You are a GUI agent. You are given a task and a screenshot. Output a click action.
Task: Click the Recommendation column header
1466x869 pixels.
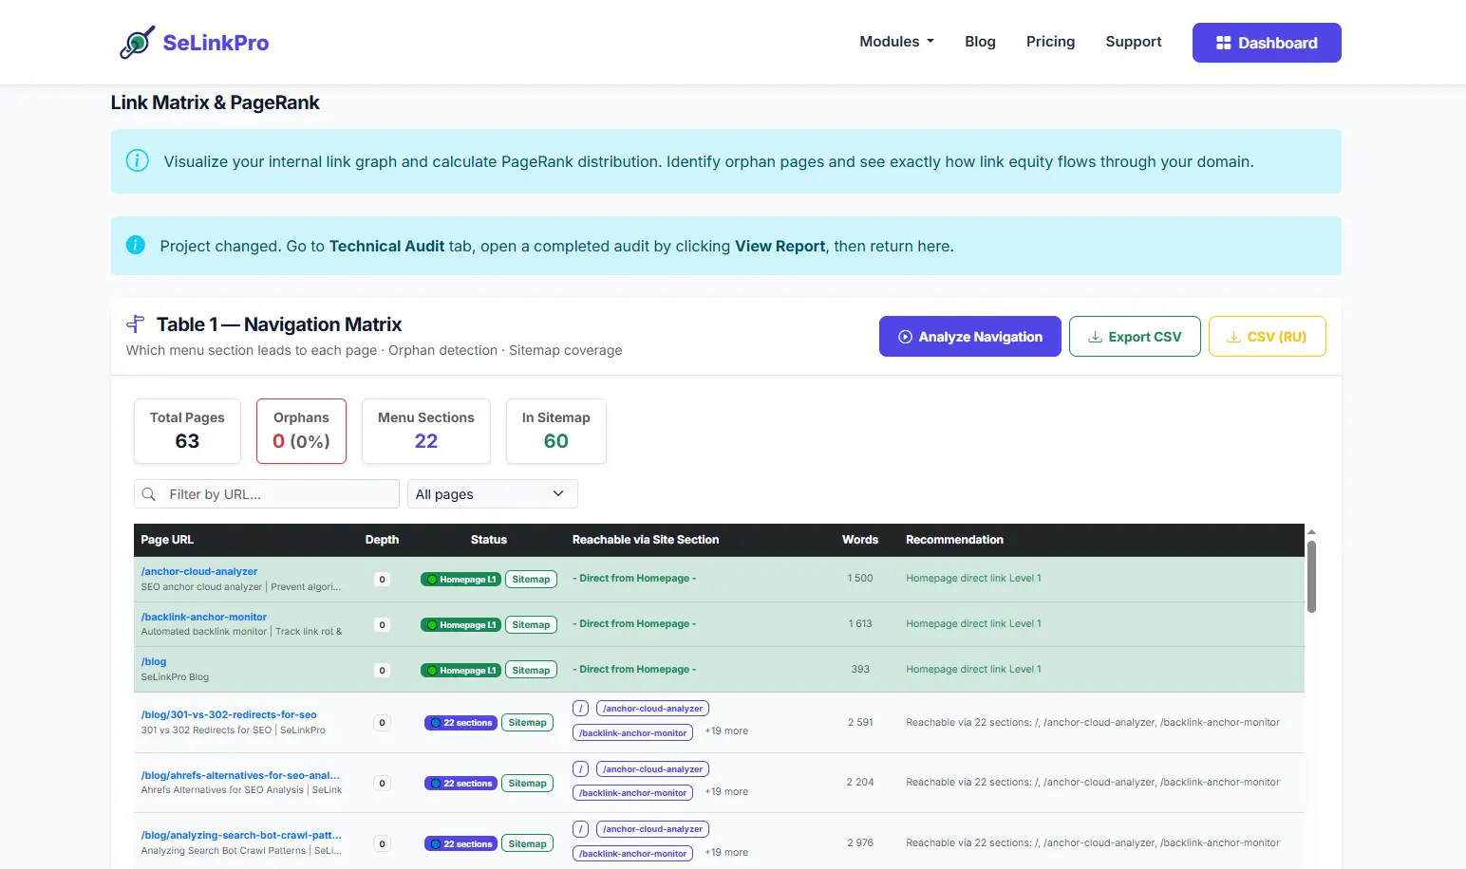coord(954,540)
